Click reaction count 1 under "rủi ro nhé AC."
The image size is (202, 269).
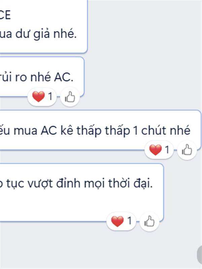click(x=50, y=96)
